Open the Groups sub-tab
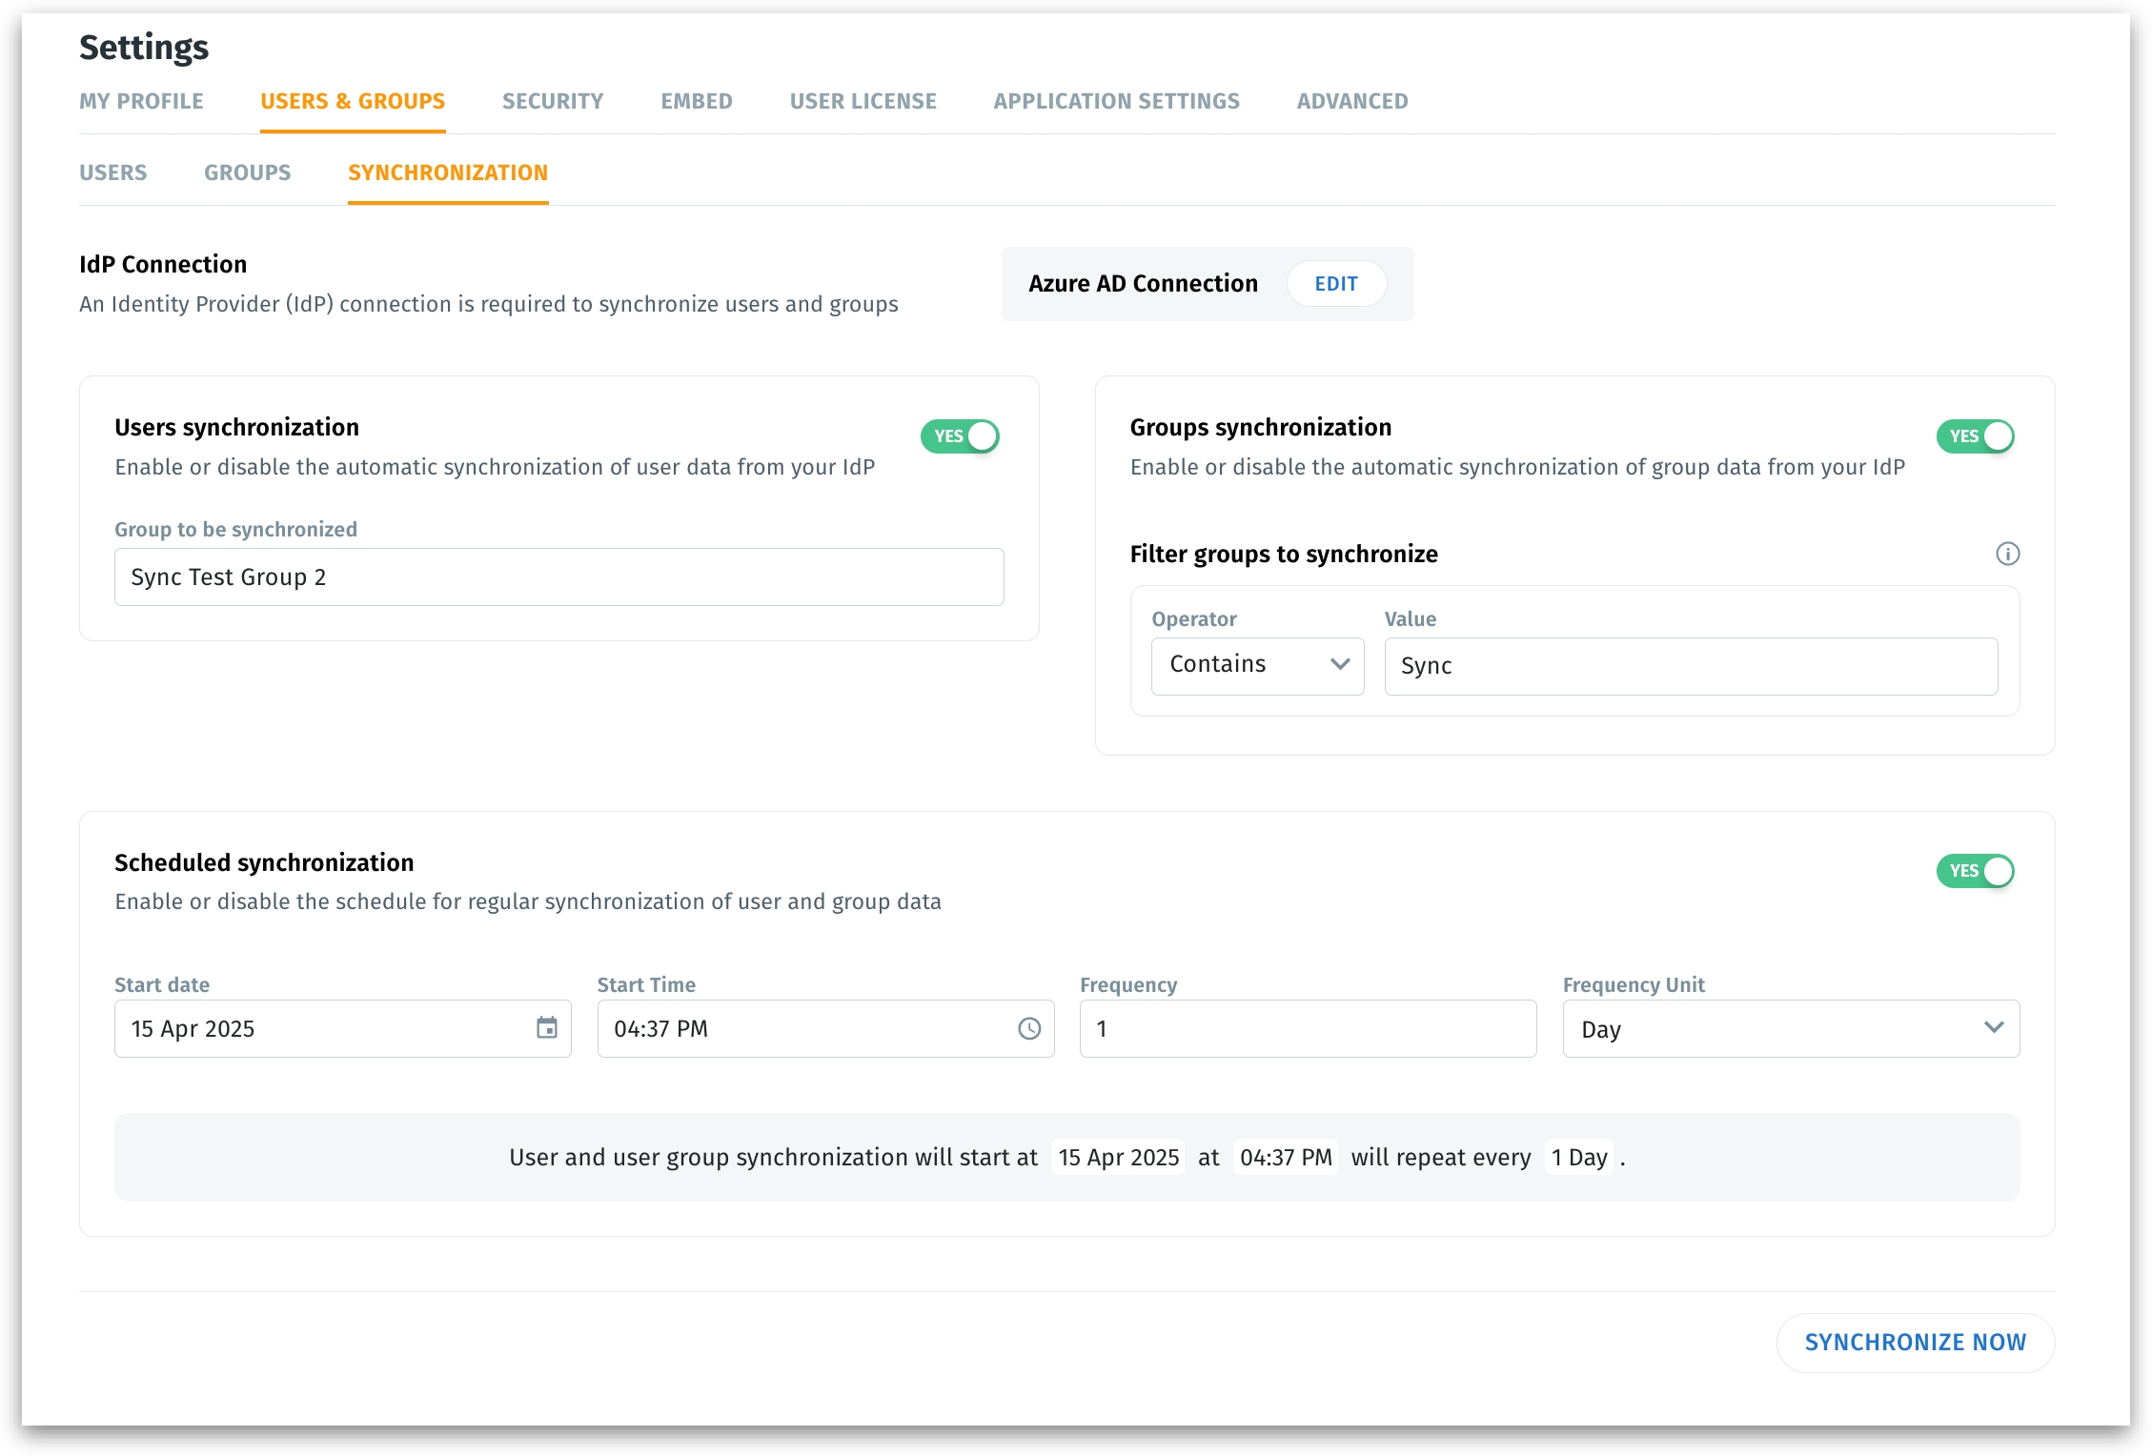2152x1456 pixels. click(x=247, y=172)
